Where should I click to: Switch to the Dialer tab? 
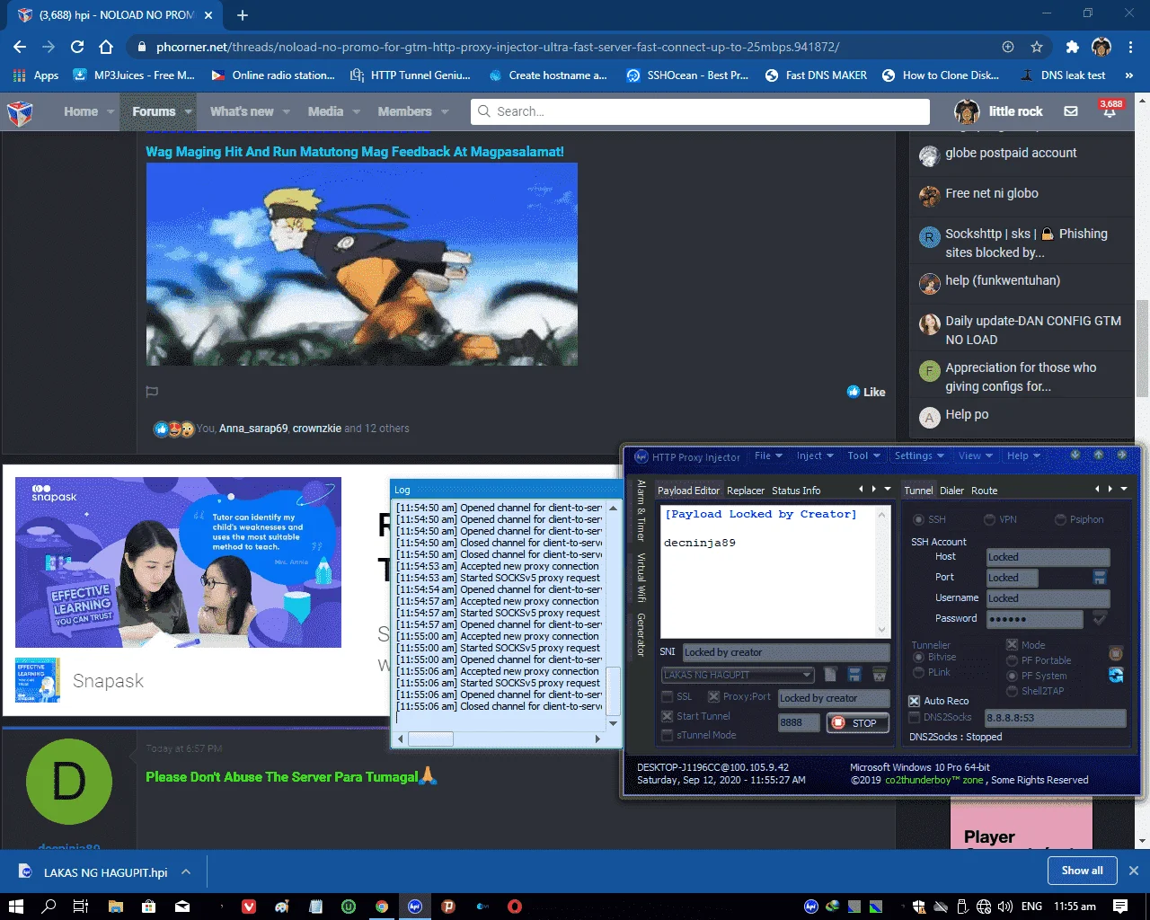951,491
